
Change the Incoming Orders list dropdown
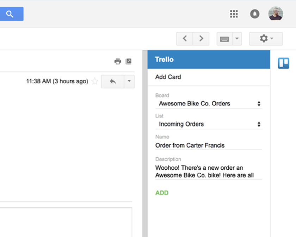point(209,124)
